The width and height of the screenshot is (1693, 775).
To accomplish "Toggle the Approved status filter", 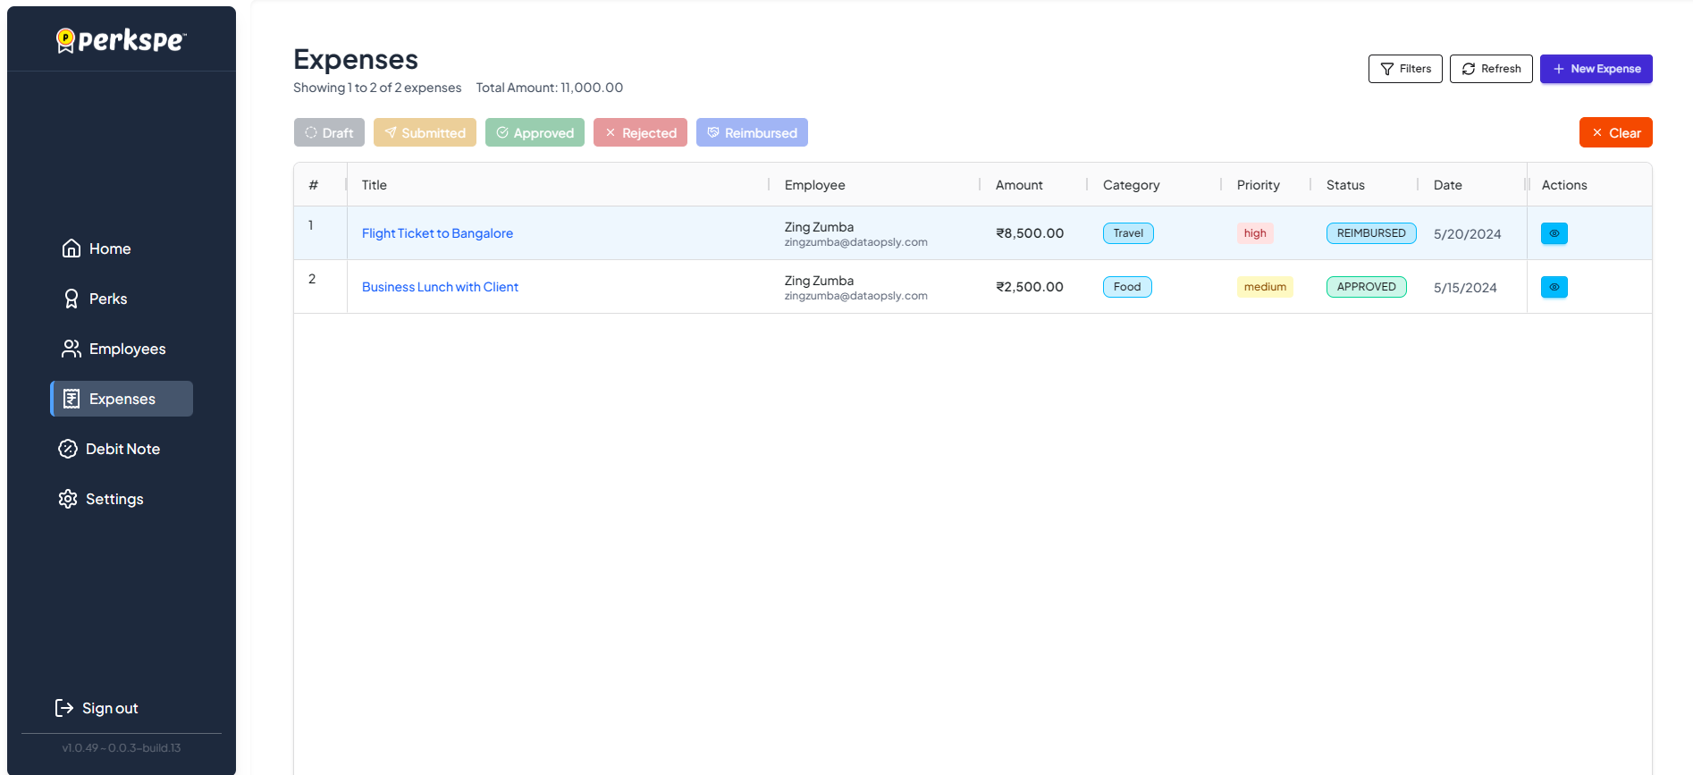I will coord(535,132).
